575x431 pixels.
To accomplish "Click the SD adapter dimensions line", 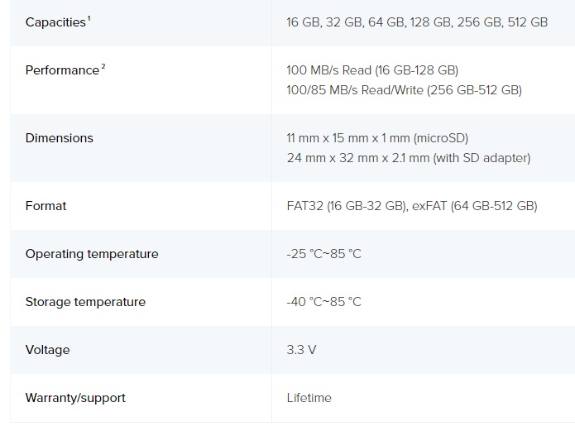I will pyautogui.click(x=408, y=158).
